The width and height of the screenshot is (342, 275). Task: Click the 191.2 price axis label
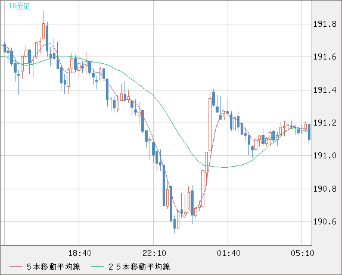coord(325,123)
